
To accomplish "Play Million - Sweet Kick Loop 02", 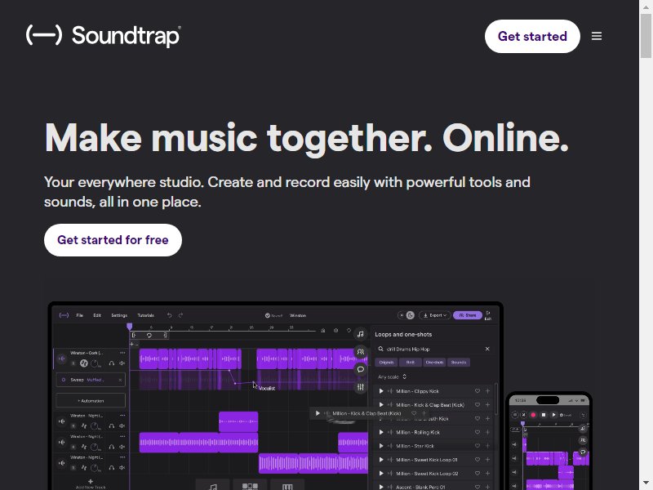I will pyautogui.click(x=381, y=474).
